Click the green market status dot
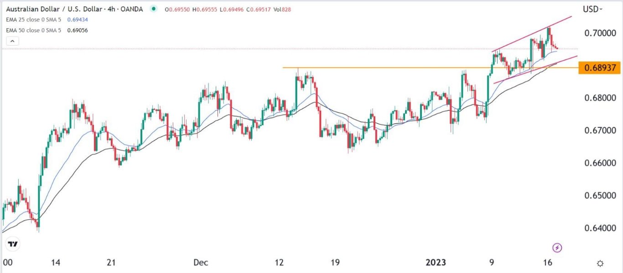 click(x=152, y=9)
